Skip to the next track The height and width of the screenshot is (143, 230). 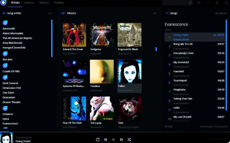click(121, 140)
